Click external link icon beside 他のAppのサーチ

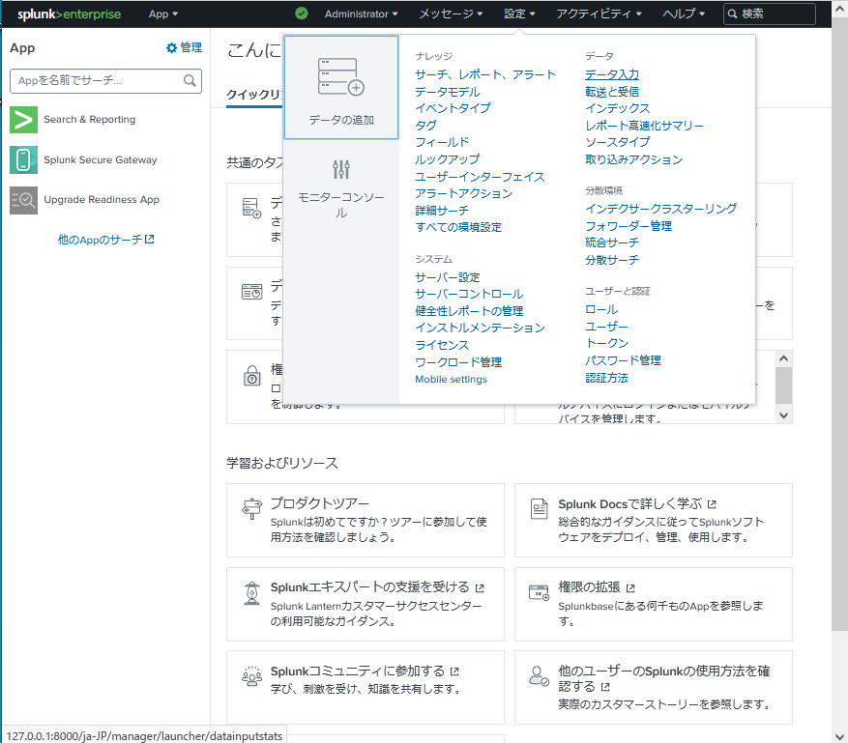[150, 239]
